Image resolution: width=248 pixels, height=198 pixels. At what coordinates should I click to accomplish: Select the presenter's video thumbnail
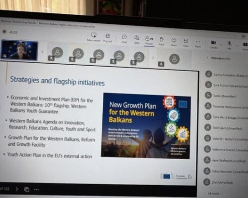(19, 50)
